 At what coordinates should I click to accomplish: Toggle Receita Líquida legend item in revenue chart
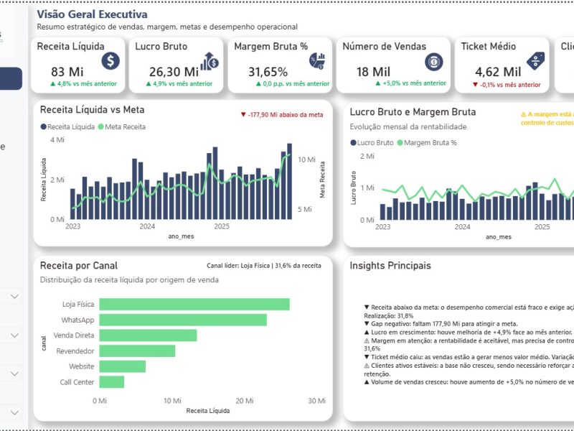pos(67,127)
